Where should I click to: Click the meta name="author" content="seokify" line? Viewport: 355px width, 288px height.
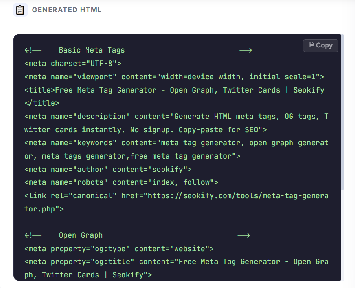tap(108, 170)
